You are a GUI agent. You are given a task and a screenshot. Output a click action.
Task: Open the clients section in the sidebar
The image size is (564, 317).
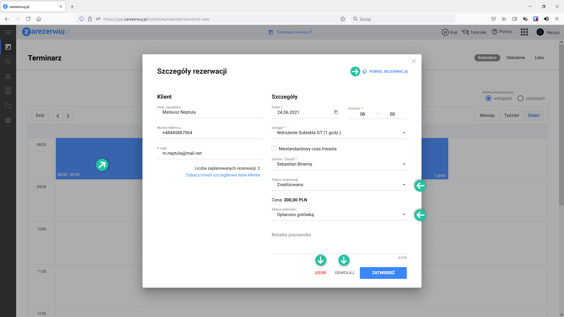click(8, 76)
